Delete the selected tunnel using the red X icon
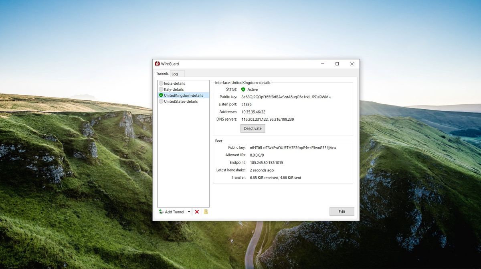Viewport: 481px width, 269px height. [x=196, y=211]
